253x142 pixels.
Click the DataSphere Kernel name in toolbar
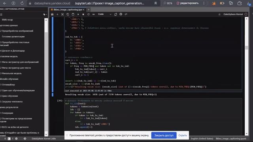tap(233, 14)
